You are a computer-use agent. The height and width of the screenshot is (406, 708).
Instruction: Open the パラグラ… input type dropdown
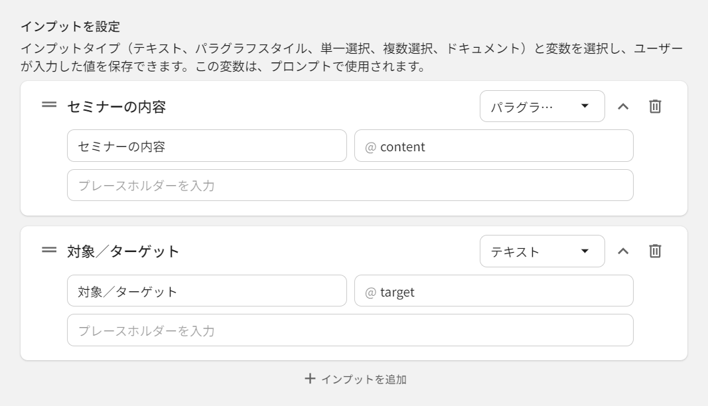[542, 106]
